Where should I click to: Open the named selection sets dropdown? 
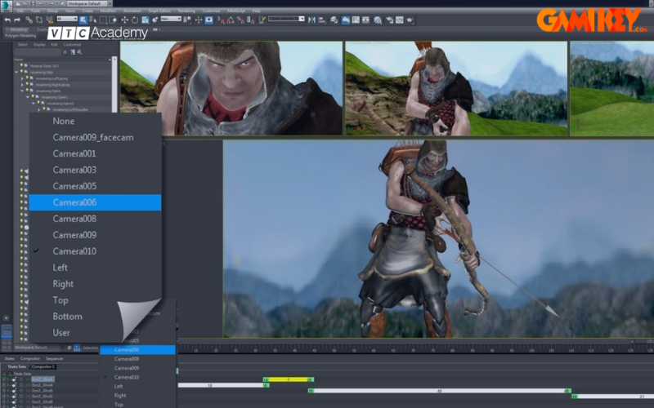pyautogui.click(x=286, y=19)
